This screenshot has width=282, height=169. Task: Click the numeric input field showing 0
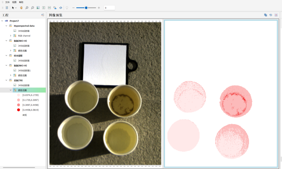(x=109, y=8)
